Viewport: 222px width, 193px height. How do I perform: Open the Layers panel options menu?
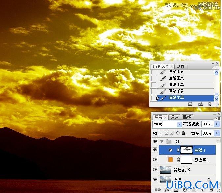218,118
